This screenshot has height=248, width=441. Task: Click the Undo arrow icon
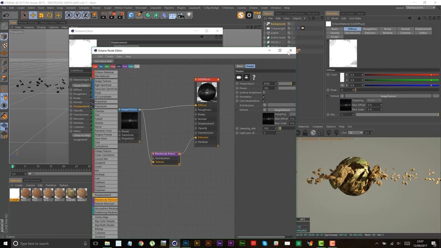(x=6, y=15)
